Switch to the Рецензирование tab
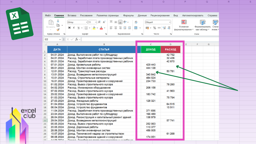 point(160,15)
